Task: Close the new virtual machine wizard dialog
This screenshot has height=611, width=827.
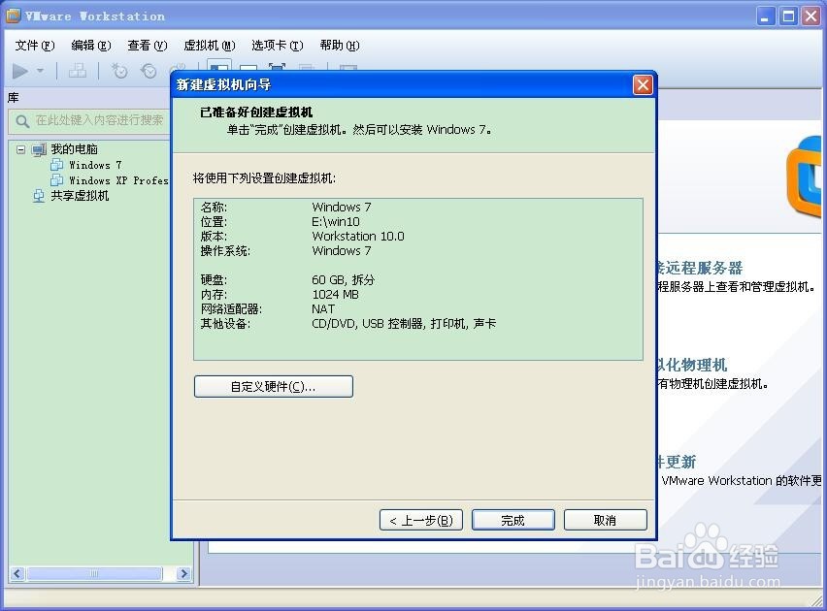Action: tap(643, 85)
